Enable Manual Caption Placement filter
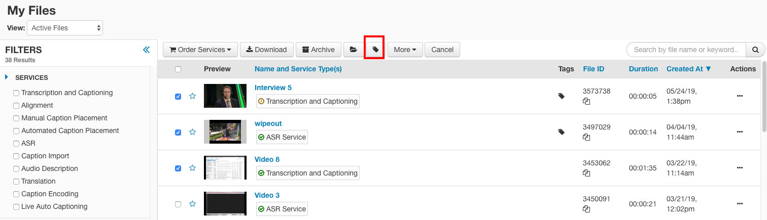Image resolution: width=767 pixels, height=220 pixels. click(16, 118)
